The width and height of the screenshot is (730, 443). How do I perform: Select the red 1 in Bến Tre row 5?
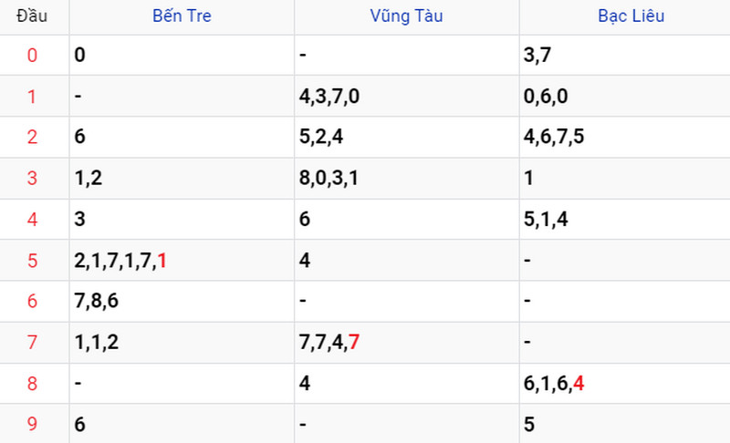tap(162, 261)
